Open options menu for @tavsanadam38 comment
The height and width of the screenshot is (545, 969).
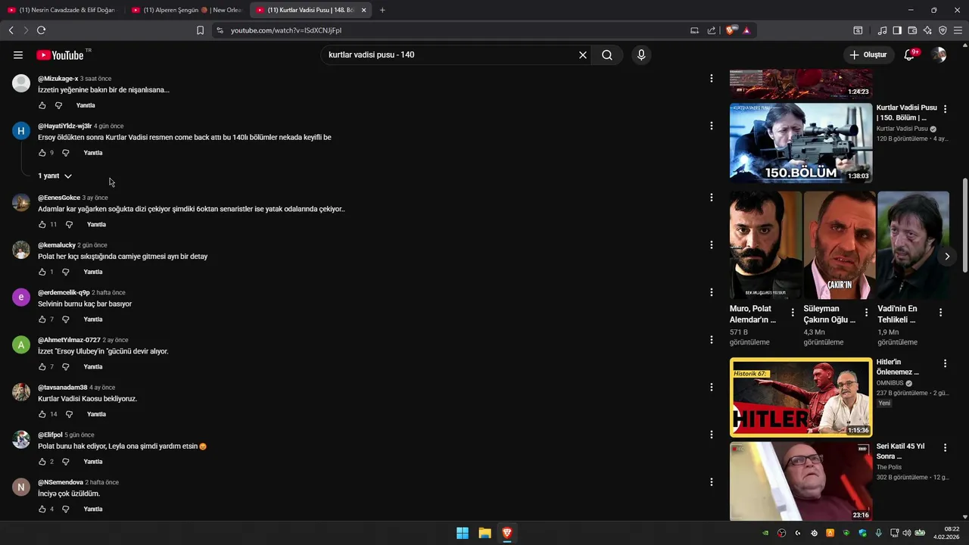(711, 387)
